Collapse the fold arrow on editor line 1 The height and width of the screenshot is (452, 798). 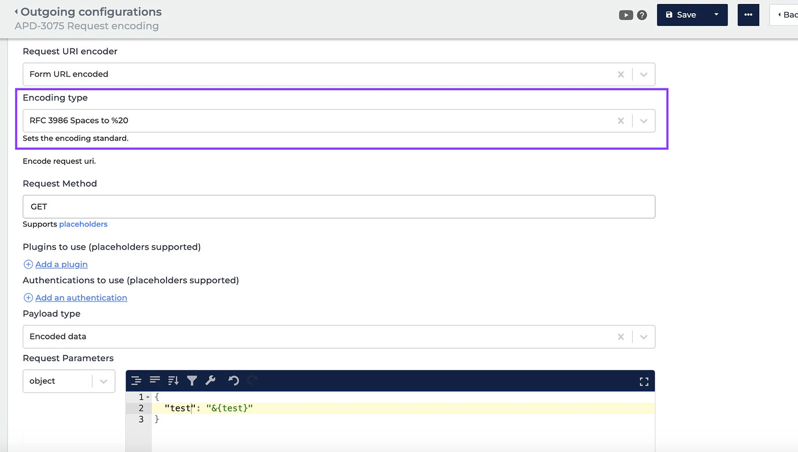pos(148,397)
